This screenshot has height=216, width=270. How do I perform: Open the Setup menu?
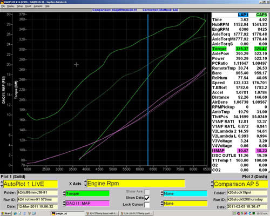(x=20, y=6)
